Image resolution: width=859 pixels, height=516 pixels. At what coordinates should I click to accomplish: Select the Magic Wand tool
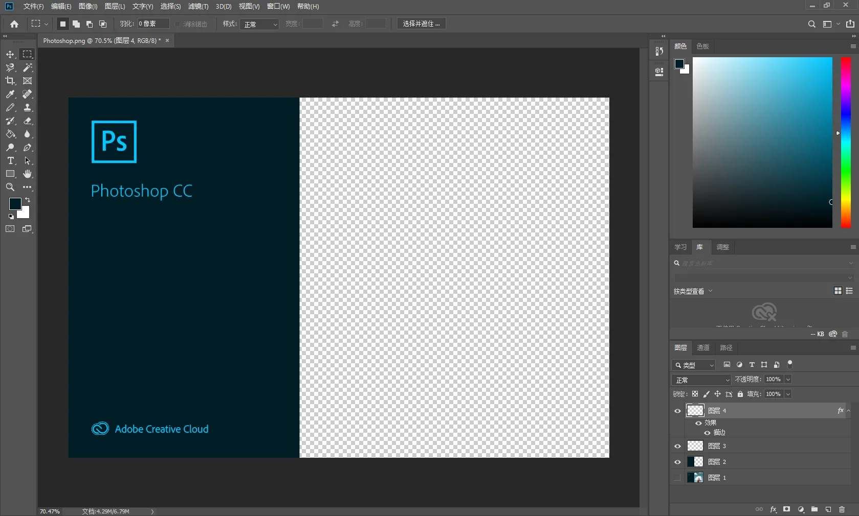[28, 67]
